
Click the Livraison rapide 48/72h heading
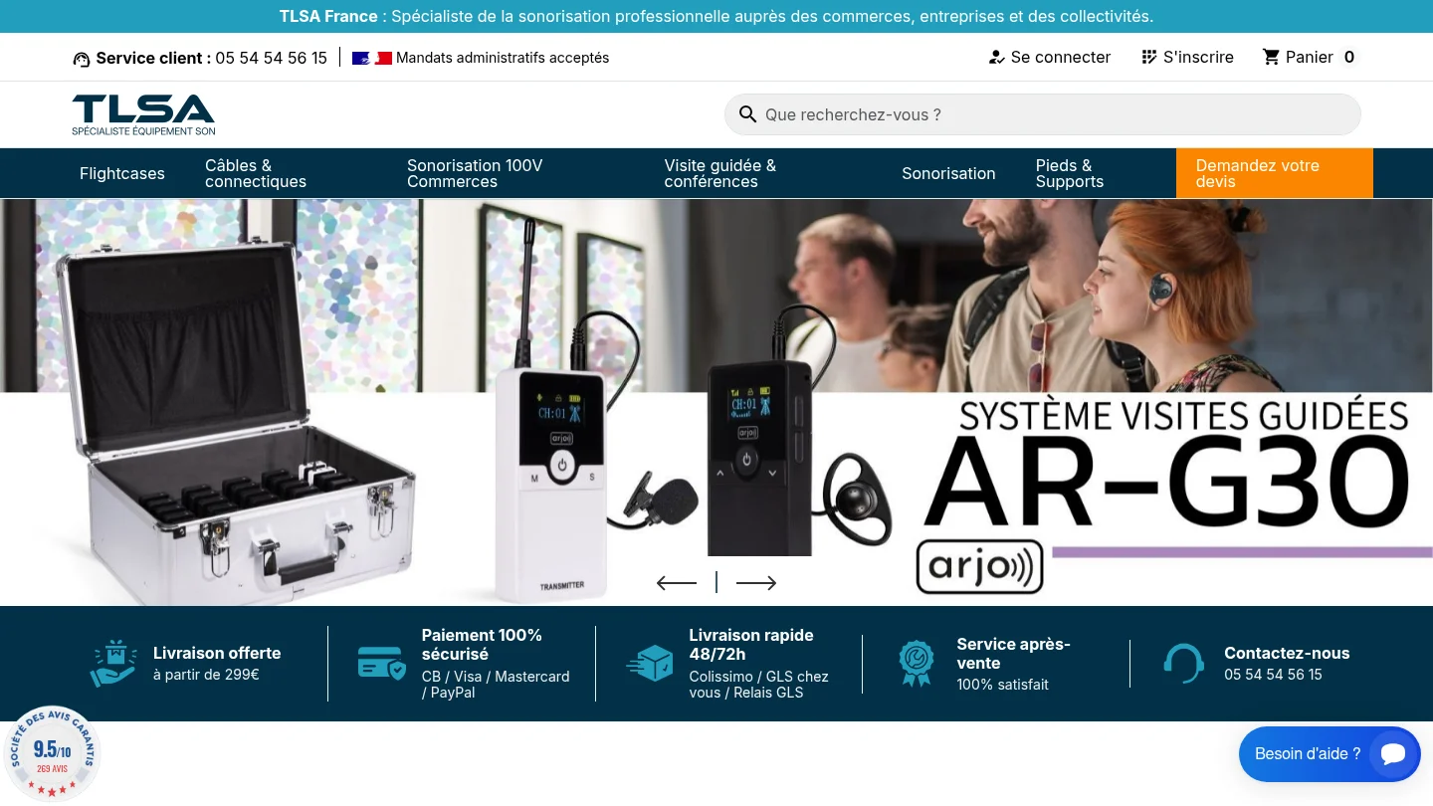[751, 644]
